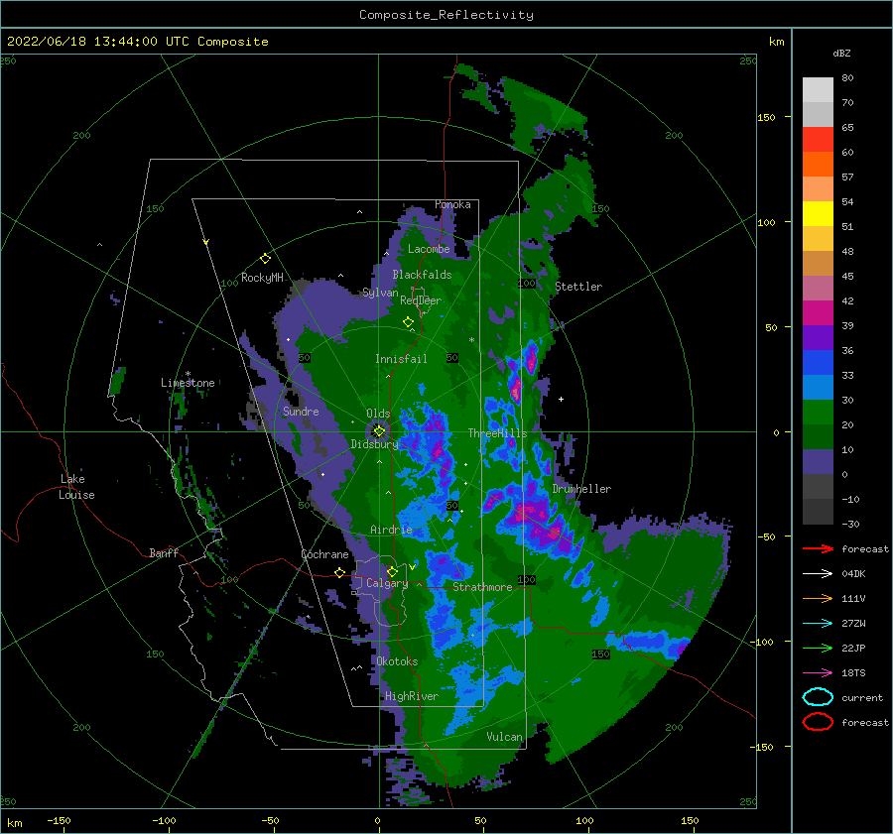Pick the light gray 70-80 dBZ swatch
Image resolution: width=893 pixels, height=834 pixels.
pos(818,90)
